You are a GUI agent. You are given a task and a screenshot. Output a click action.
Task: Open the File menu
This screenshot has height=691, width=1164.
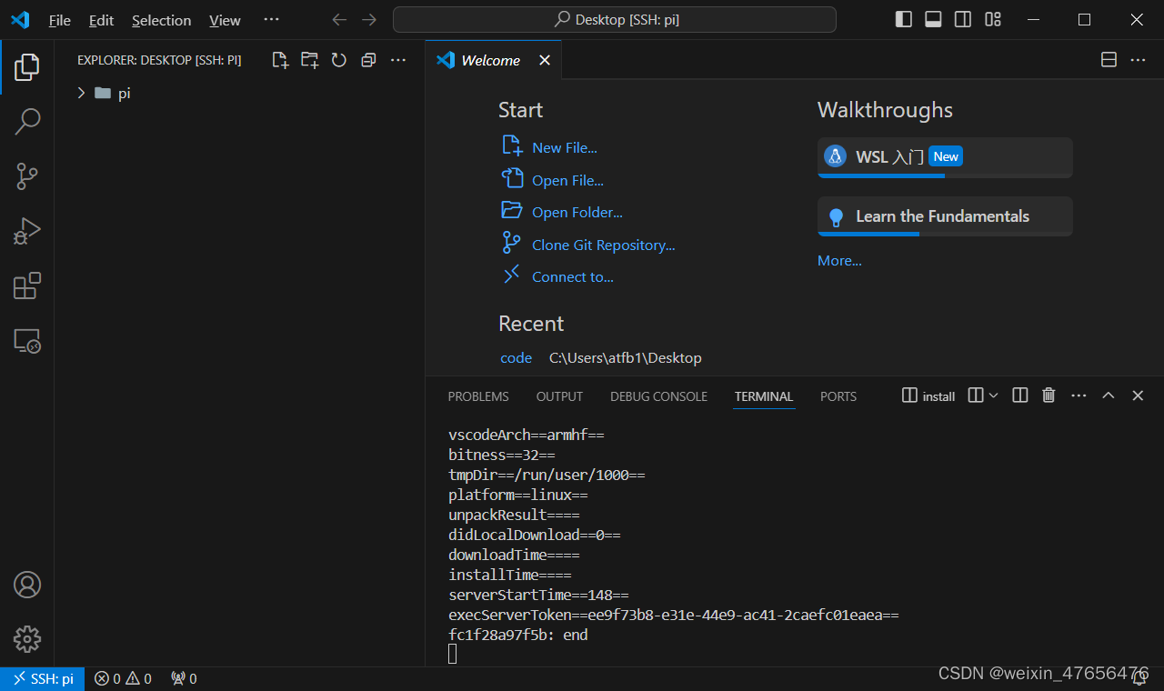59,20
